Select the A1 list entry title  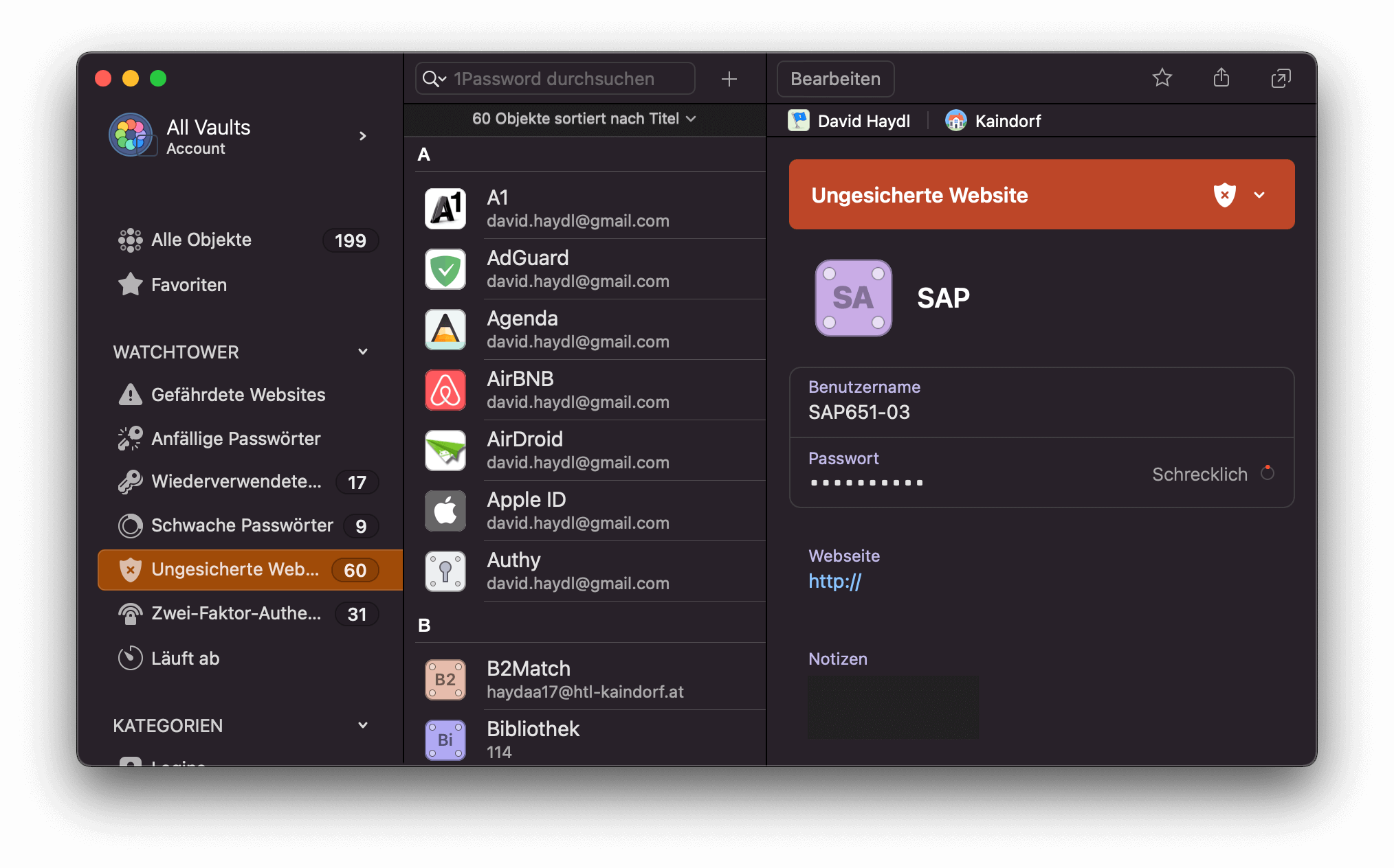point(497,198)
